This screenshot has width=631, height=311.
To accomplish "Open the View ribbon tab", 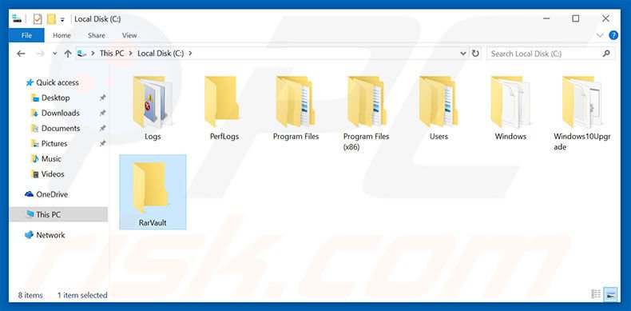I will click(129, 35).
